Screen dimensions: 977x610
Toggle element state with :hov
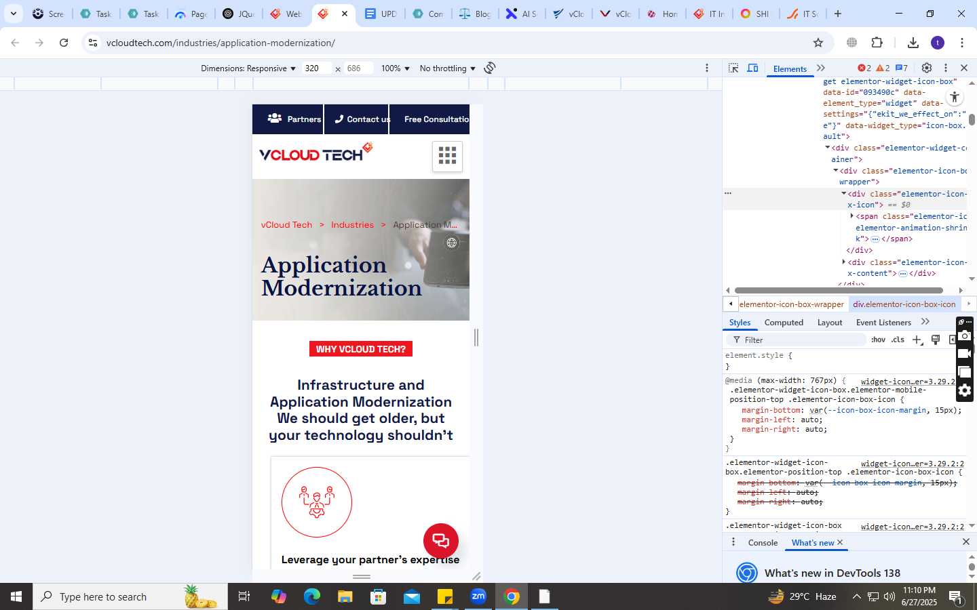[878, 340]
